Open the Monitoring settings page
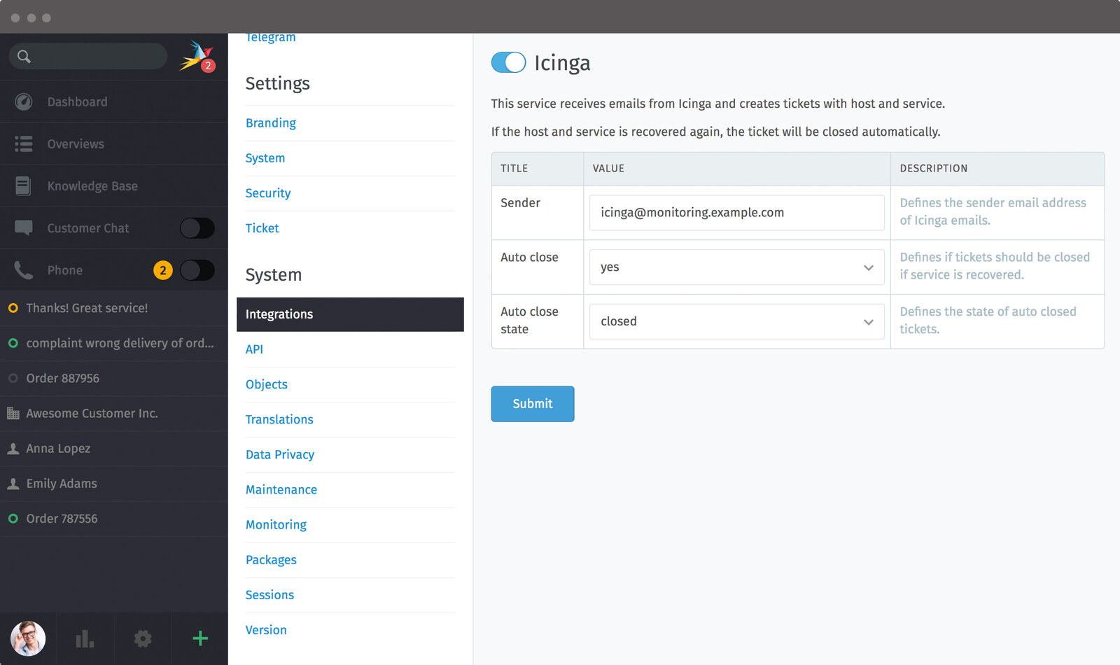This screenshot has width=1120, height=665. (x=276, y=524)
